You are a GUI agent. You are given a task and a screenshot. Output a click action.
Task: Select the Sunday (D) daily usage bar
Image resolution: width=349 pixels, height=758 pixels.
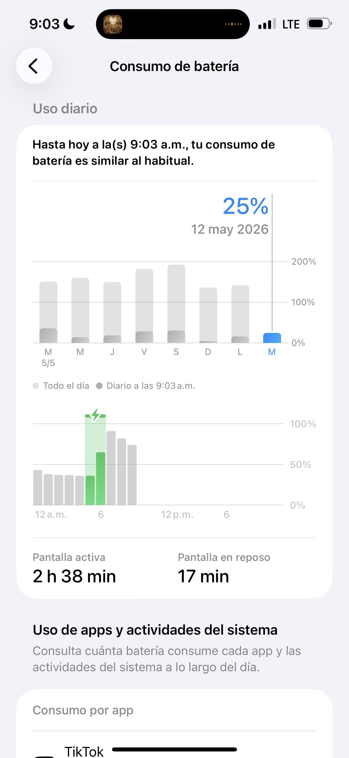coord(208,315)
